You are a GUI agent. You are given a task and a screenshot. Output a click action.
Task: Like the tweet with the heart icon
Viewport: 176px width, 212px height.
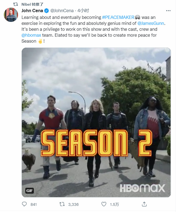(104, 204)
